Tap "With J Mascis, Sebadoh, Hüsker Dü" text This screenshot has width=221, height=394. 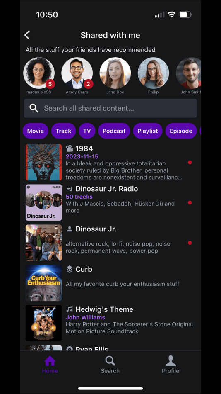(120, 207)
